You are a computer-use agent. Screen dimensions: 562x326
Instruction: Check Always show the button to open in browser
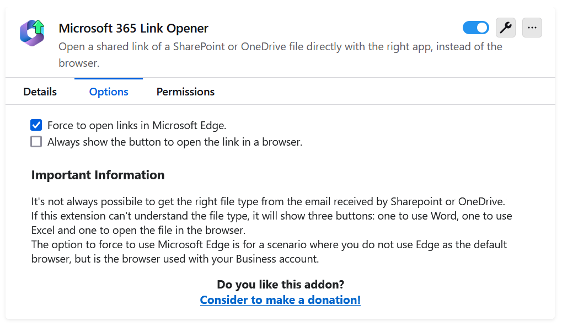36,142
